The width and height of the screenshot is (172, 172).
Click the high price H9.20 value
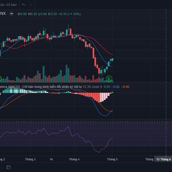tap(32, 14)
